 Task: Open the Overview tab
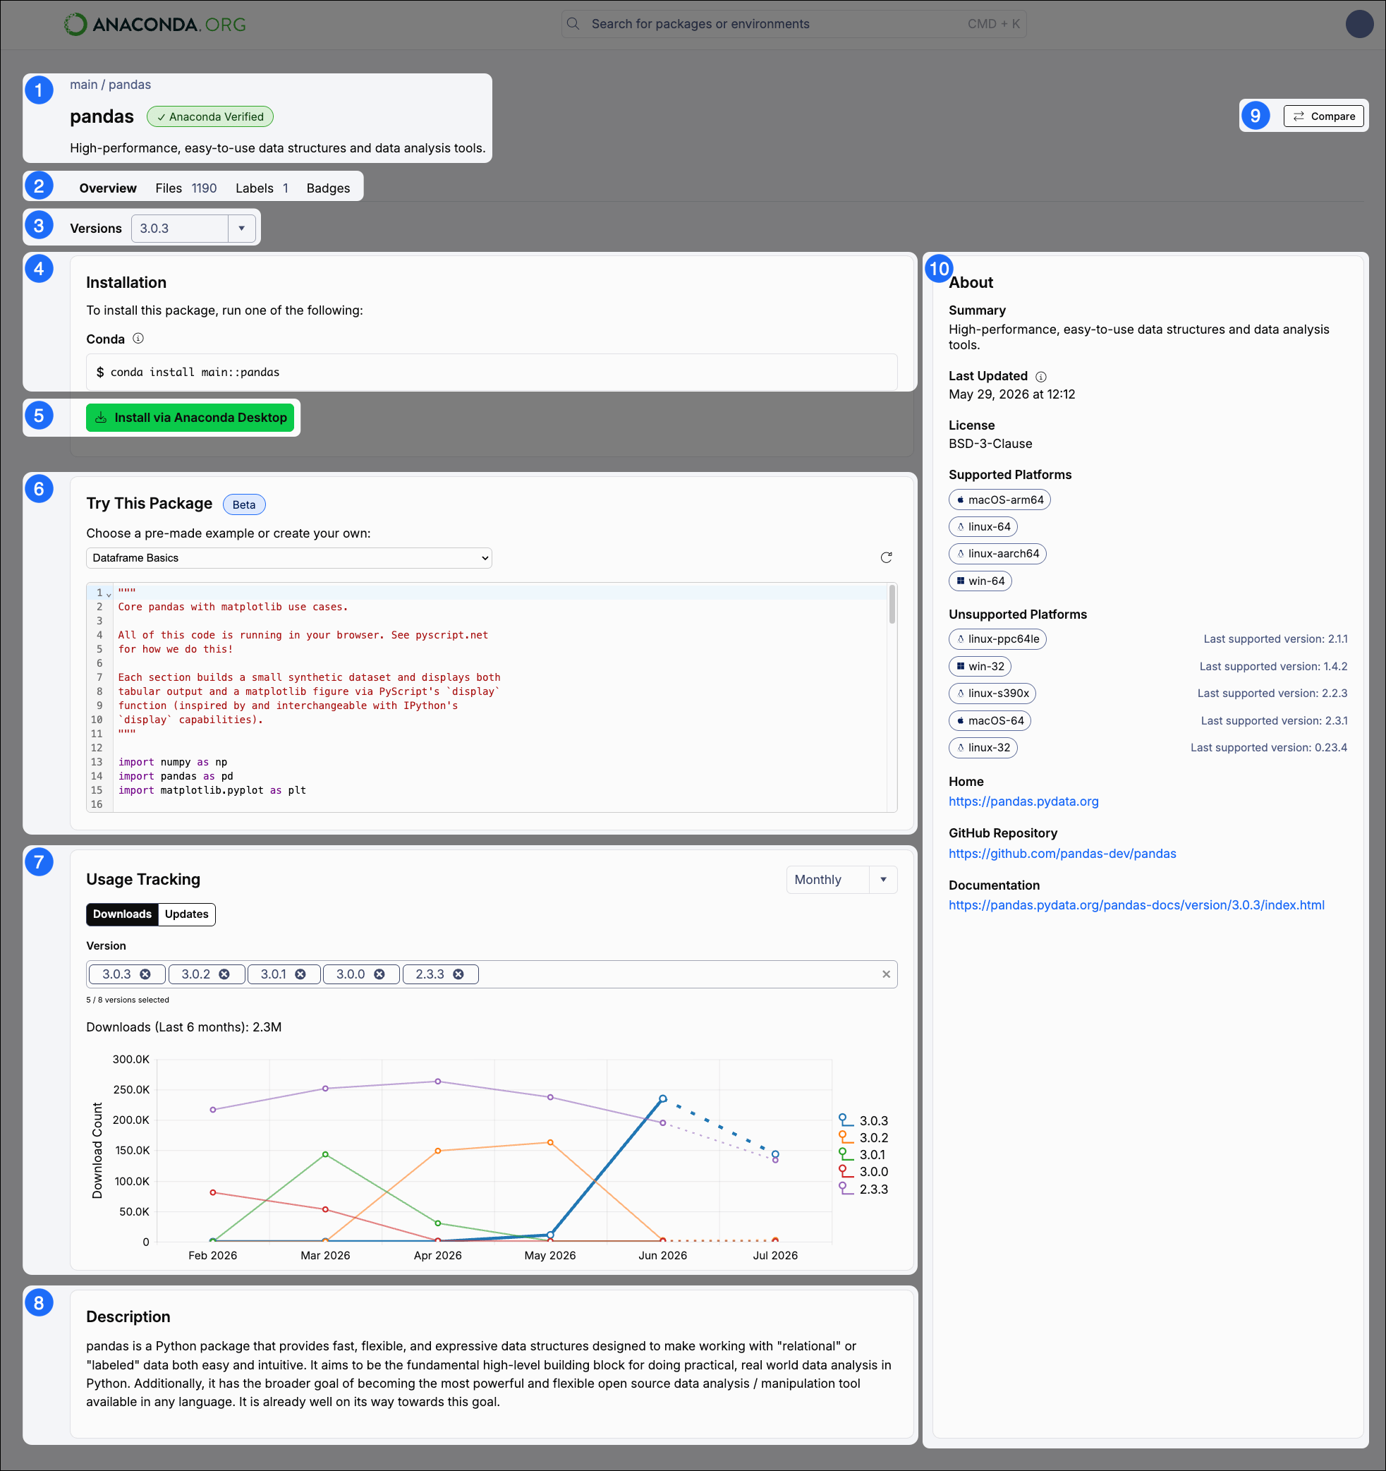[x=108, y=188]
